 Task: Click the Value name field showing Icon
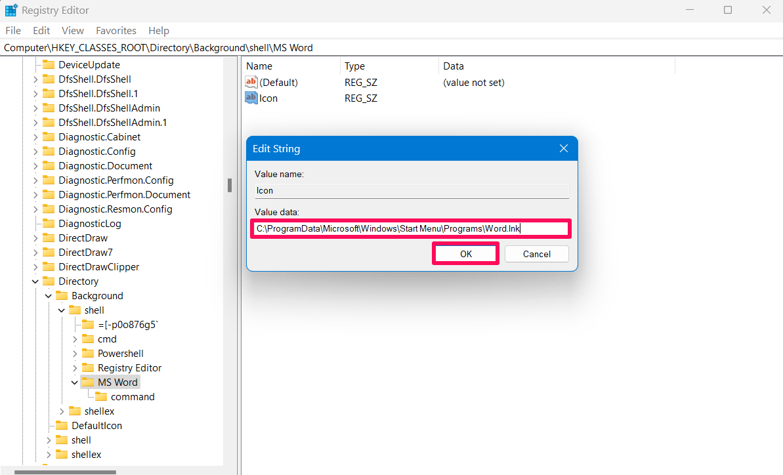click(x=412, y=191)
